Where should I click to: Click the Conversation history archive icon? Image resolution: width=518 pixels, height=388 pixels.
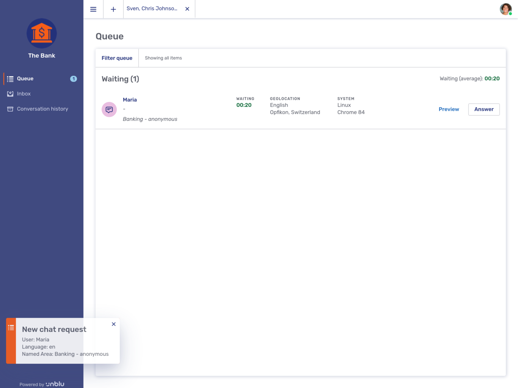point(10,109)
